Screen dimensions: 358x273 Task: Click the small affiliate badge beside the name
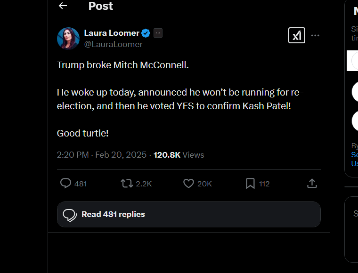(x=158, y=33)
